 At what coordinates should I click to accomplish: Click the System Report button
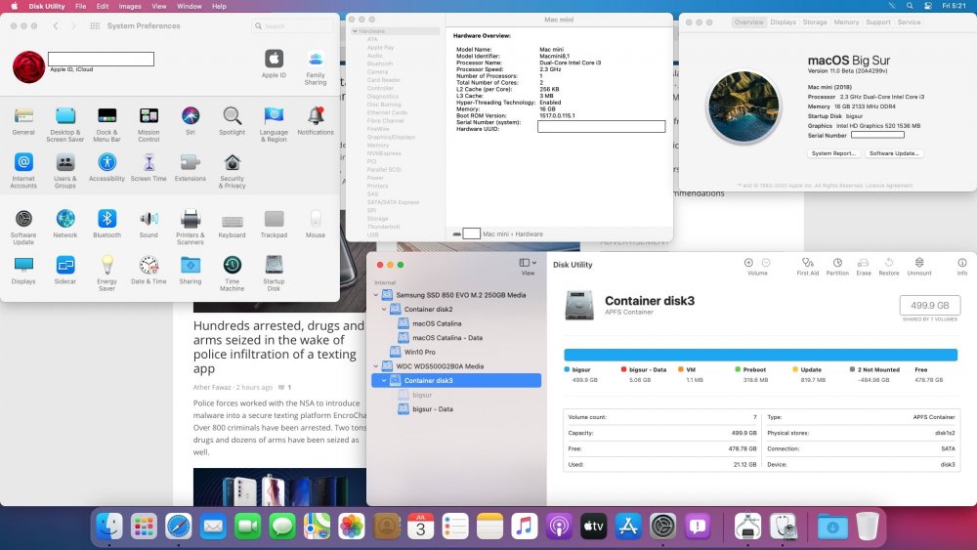(x=833, y=153)
